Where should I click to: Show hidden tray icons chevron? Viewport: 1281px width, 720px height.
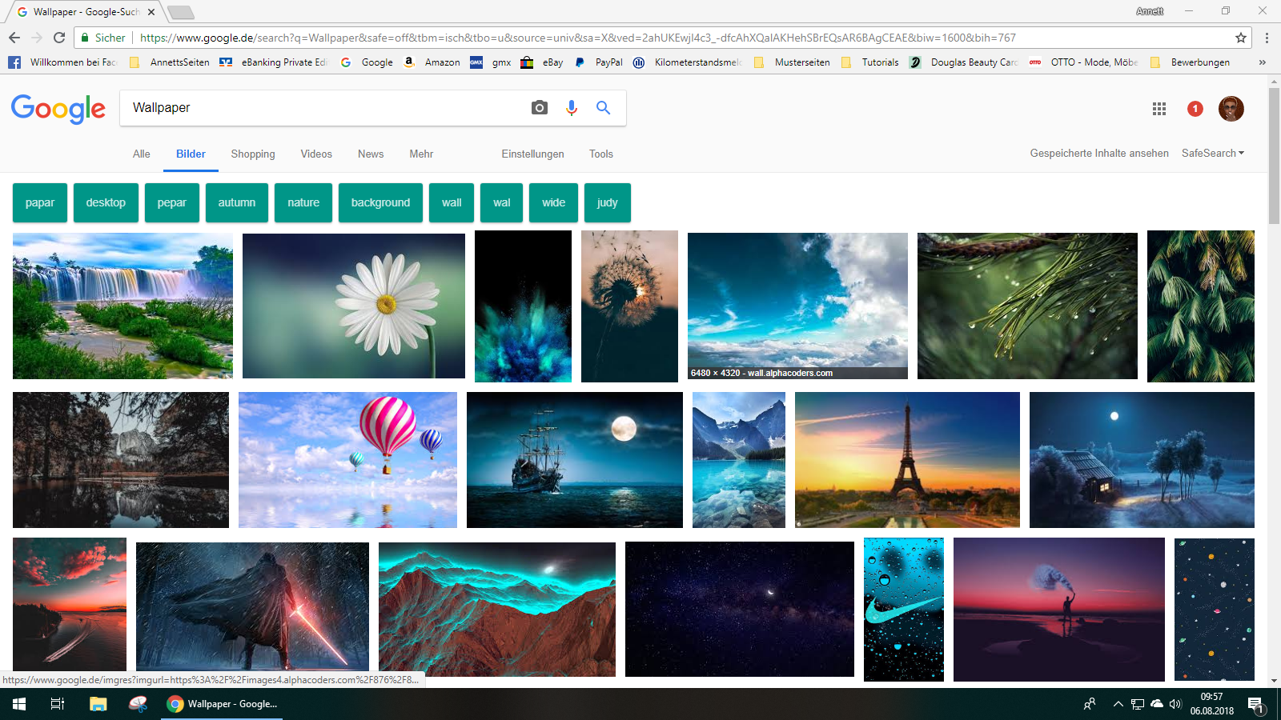click(1118, 704)
